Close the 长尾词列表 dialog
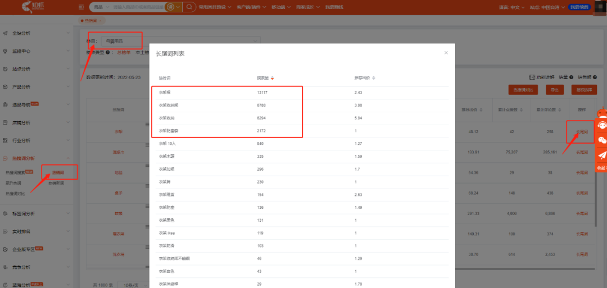This screenshot has width=607, height=288. pos(446,53)
